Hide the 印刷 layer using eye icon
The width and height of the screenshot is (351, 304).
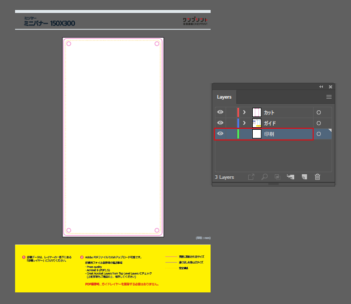click(x=221, y=134)
